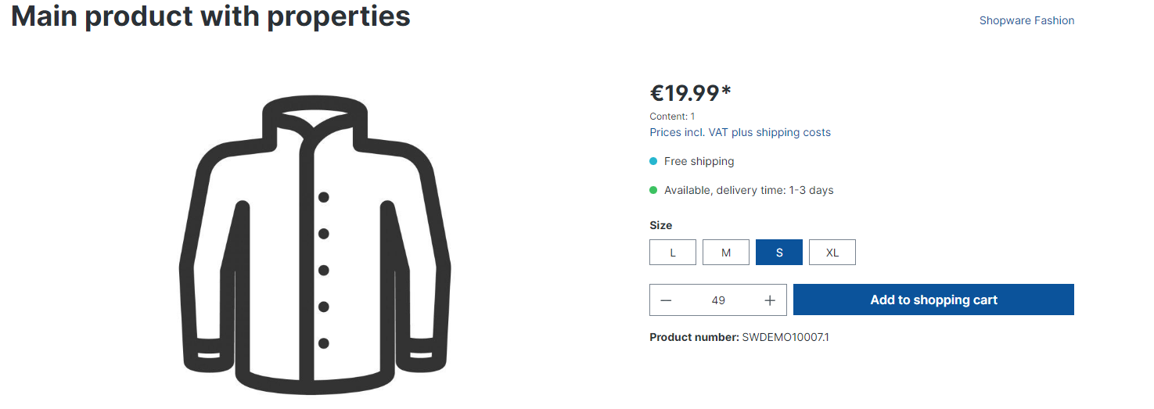Decrease quantity with the minus icon
The width and height of the screenshot is (1154, 409).
pyautogui.click(x=666, y=300)
